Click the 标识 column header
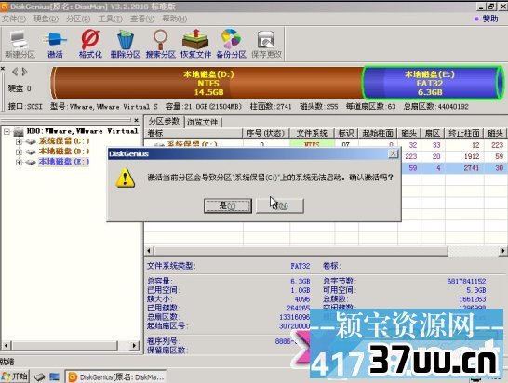Image resolution: width=508 pixels, height=383 pixels. [346, 133]
